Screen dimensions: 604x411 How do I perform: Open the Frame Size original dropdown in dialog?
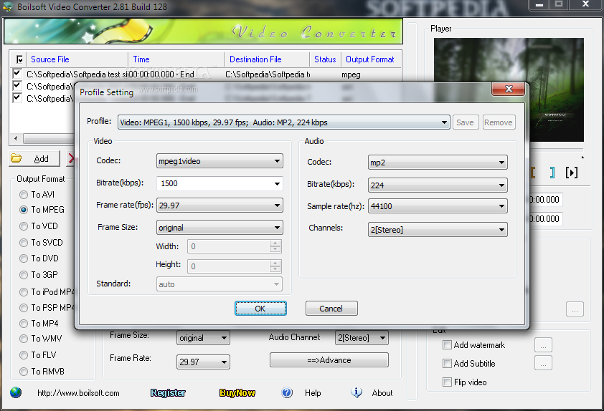220,228
